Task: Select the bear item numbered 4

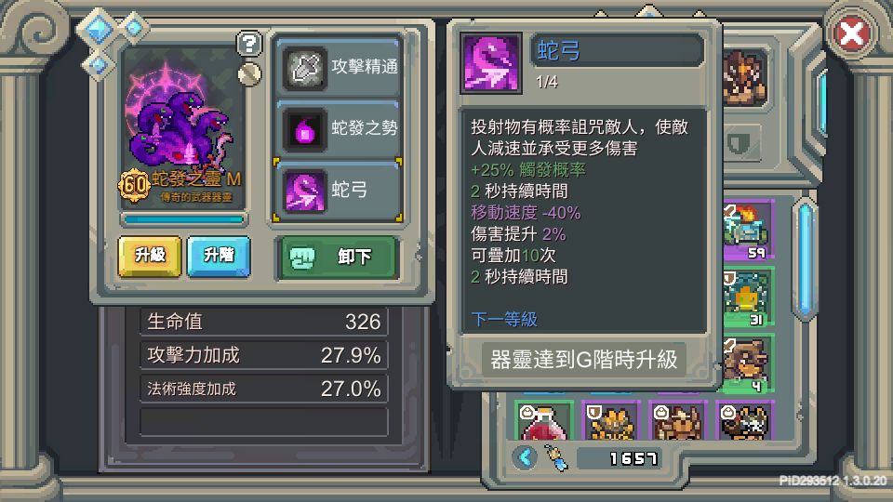Action: point(748,364)
